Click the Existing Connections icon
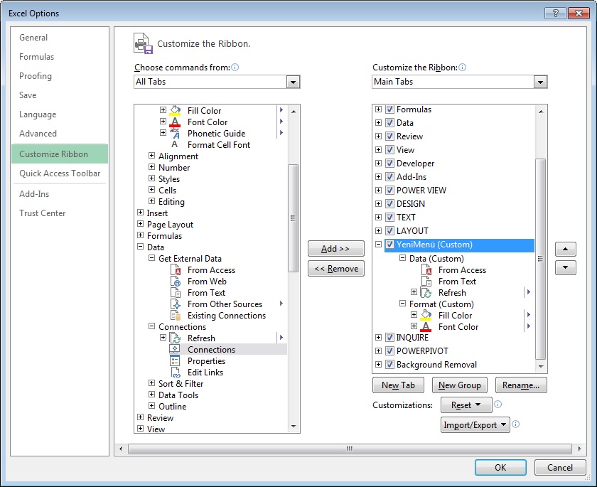The height and width of the screenshot is (487, 597). point(176,316)
